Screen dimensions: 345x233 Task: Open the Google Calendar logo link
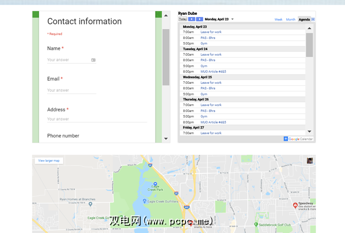pos(301,139)
